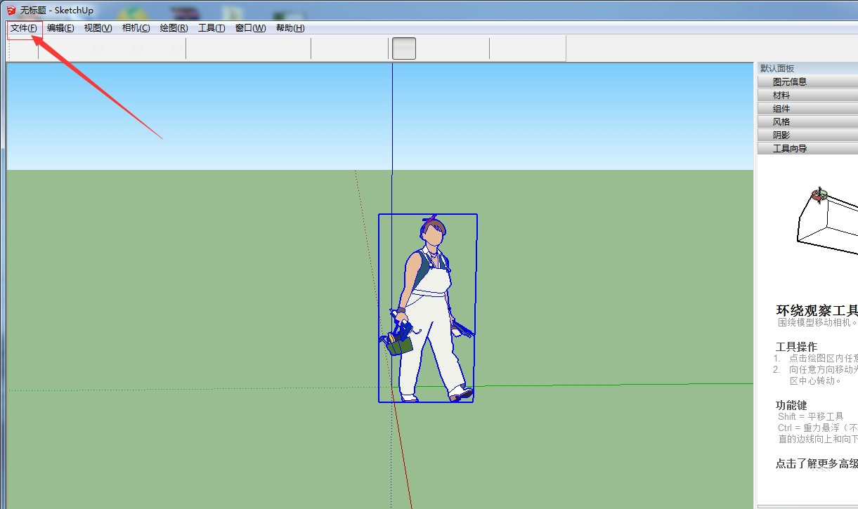Select the walking person component
858x509 pixels.
tap(427, 309)
